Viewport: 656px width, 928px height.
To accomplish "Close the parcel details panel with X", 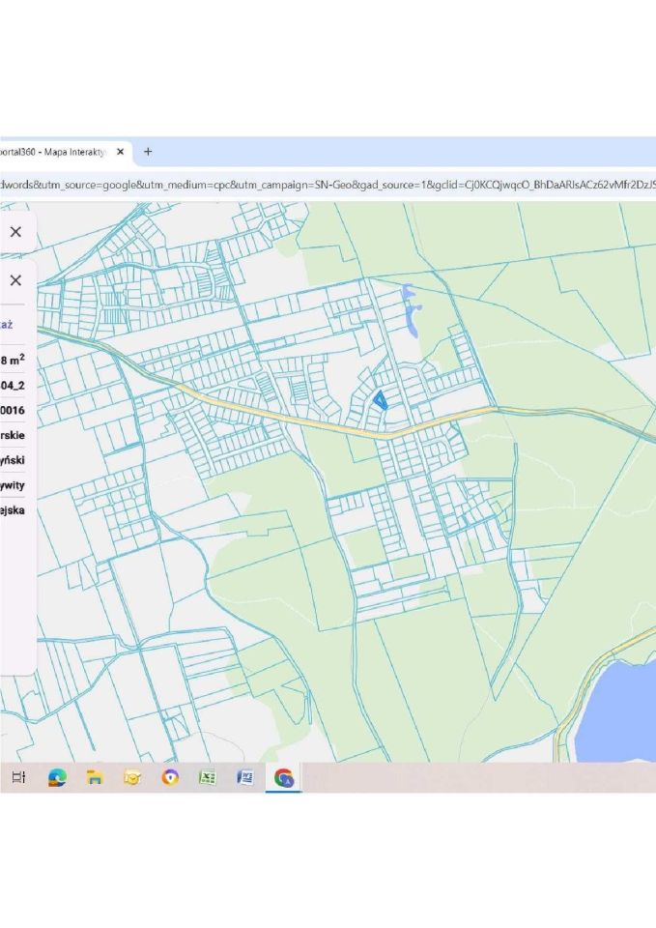I will (x=15, y=281).
